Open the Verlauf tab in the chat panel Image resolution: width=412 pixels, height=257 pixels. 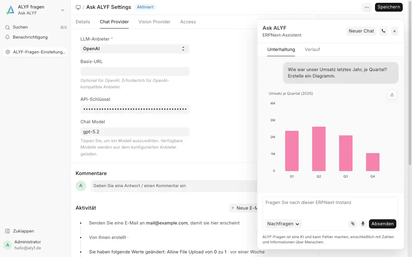(x=312, y=49)
